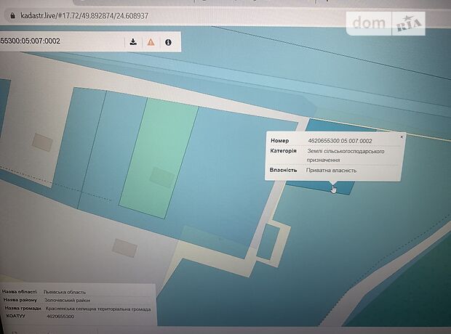Image resolution: width=451 pixels, height=334 pixels.
Task: Click the КОАТУУ code 4620655300
Action: click(x=60, y=317)
